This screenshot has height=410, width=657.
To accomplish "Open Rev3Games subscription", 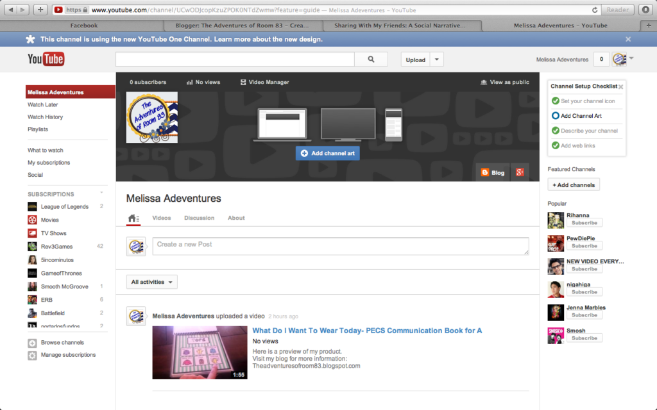I will click(x=56, y=247).
